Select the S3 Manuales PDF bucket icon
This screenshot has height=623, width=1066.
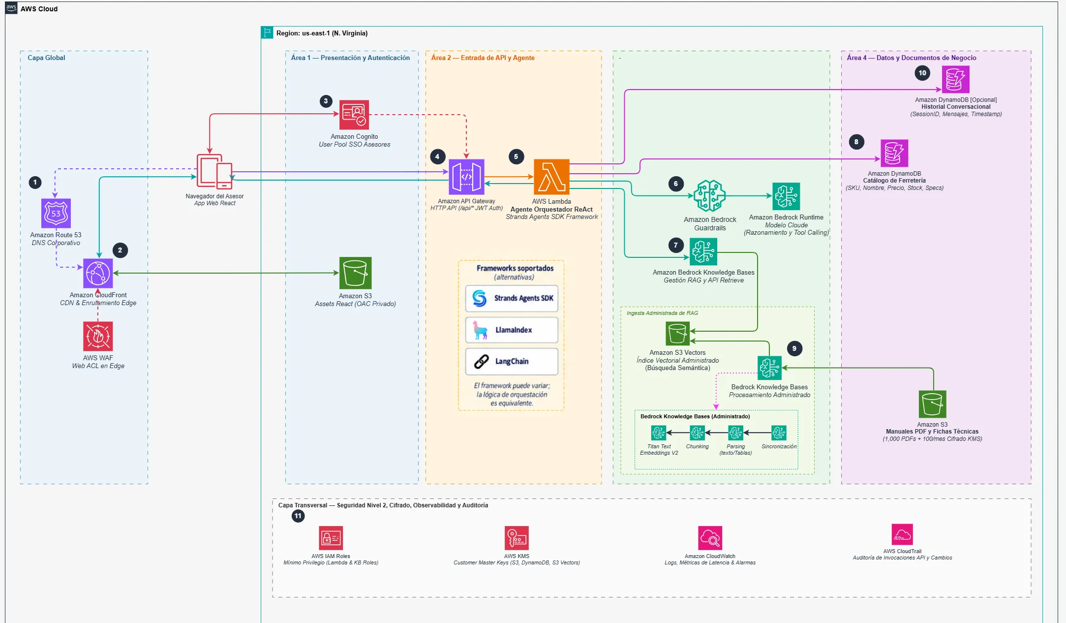[x=932, y=405]
